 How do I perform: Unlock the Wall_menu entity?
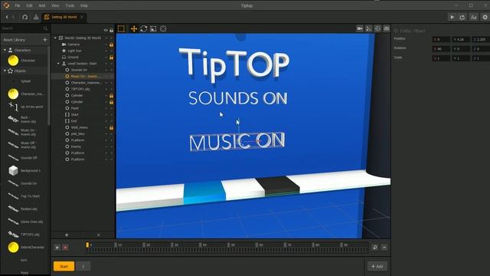(x=111, y=128)
